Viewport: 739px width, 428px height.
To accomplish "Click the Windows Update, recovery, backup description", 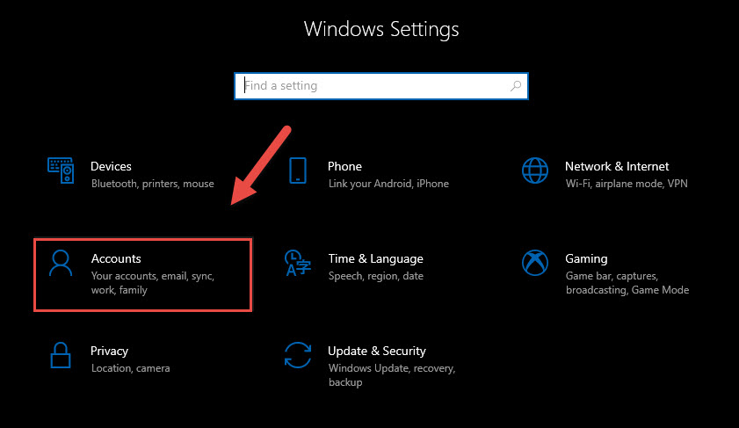I will (x=392, y=375).
